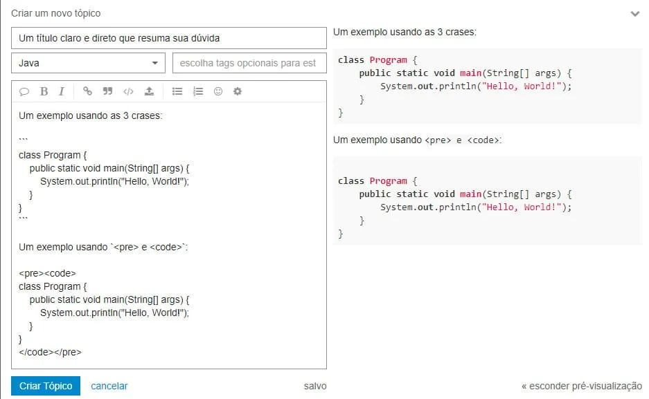Open the Java category dropdown
The height and width of the screenshot is (399, 649).
(x=88, y=63)
